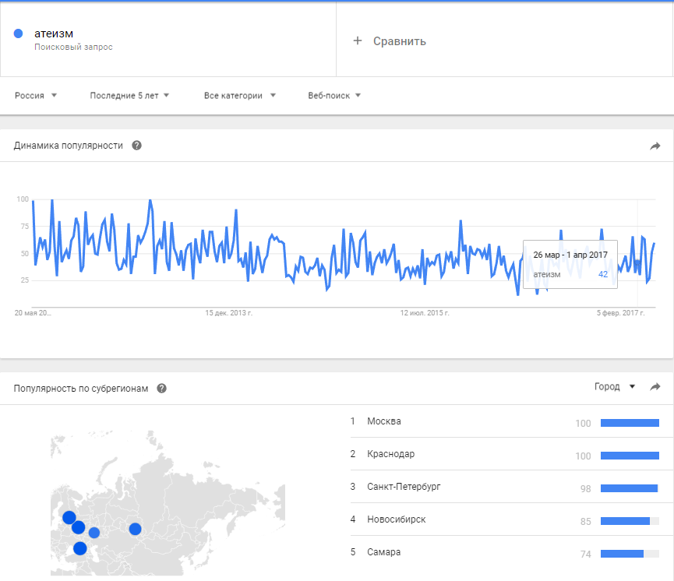The width and height of the screenshot is (674, 581).
Task: Select Краснодар from the city list
Action: (390, 455)
